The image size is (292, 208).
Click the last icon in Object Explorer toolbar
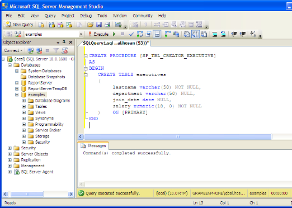pos(64,50)
